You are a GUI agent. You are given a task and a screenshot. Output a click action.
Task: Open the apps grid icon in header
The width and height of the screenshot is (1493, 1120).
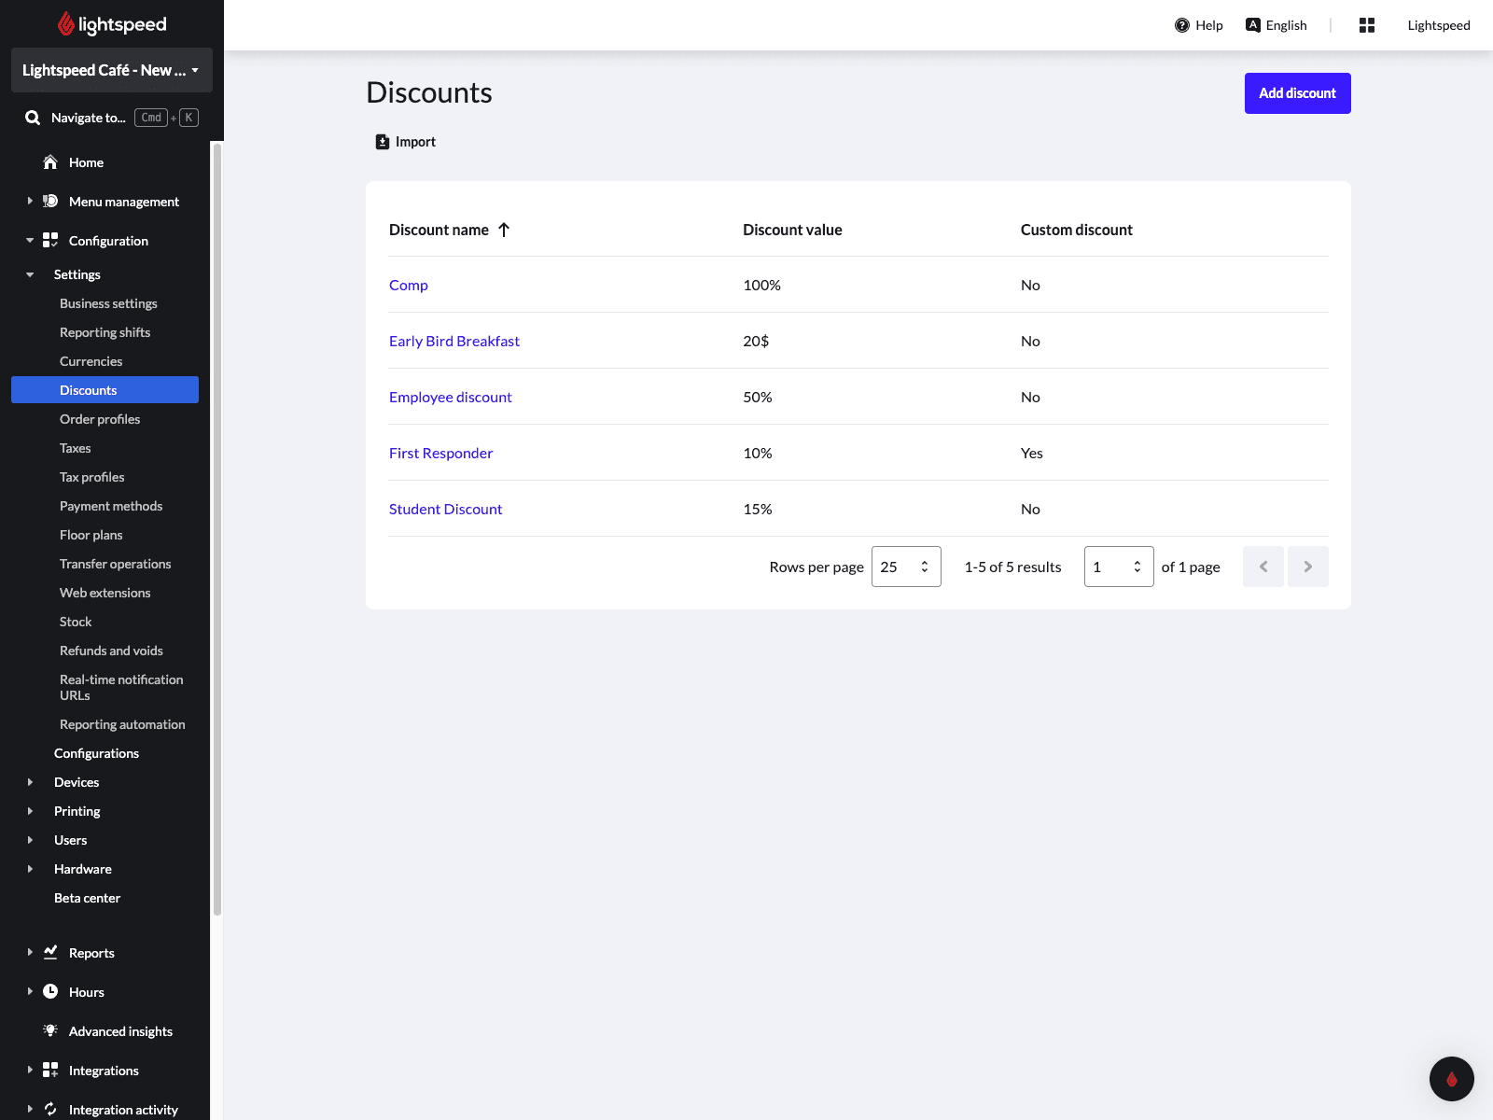(1367, 25)
